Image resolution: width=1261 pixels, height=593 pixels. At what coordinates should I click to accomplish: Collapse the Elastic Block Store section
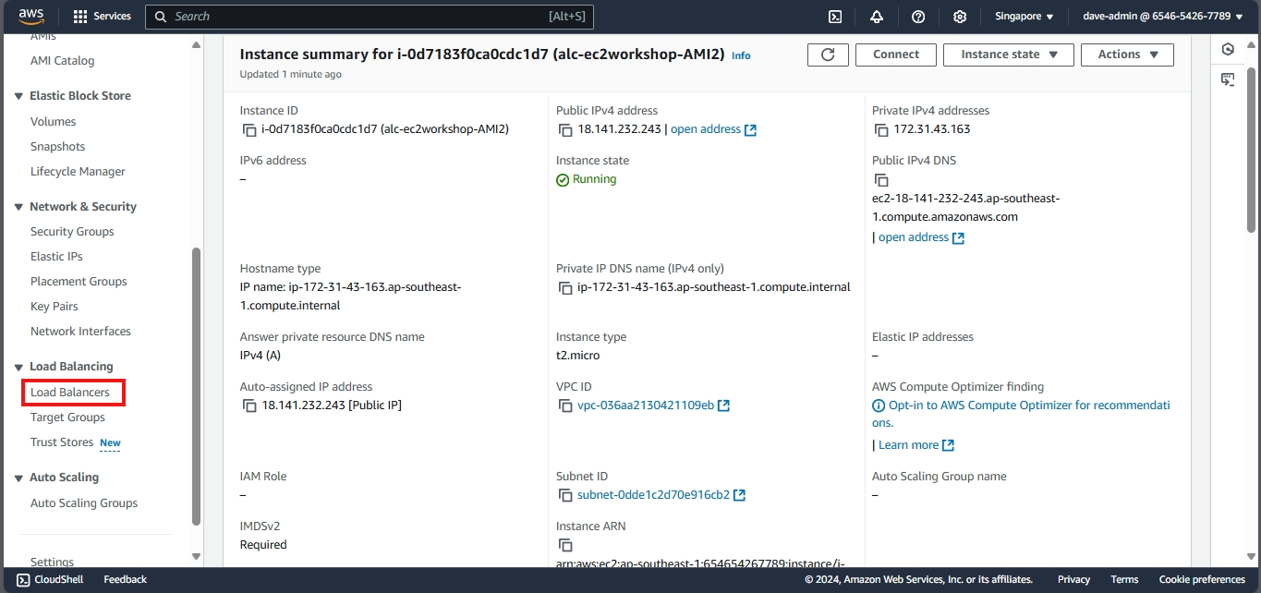coord(19,96)
